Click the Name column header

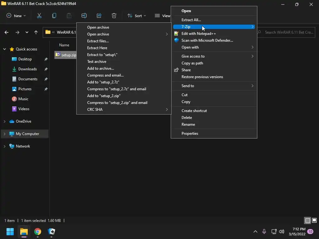pos(64,45)
